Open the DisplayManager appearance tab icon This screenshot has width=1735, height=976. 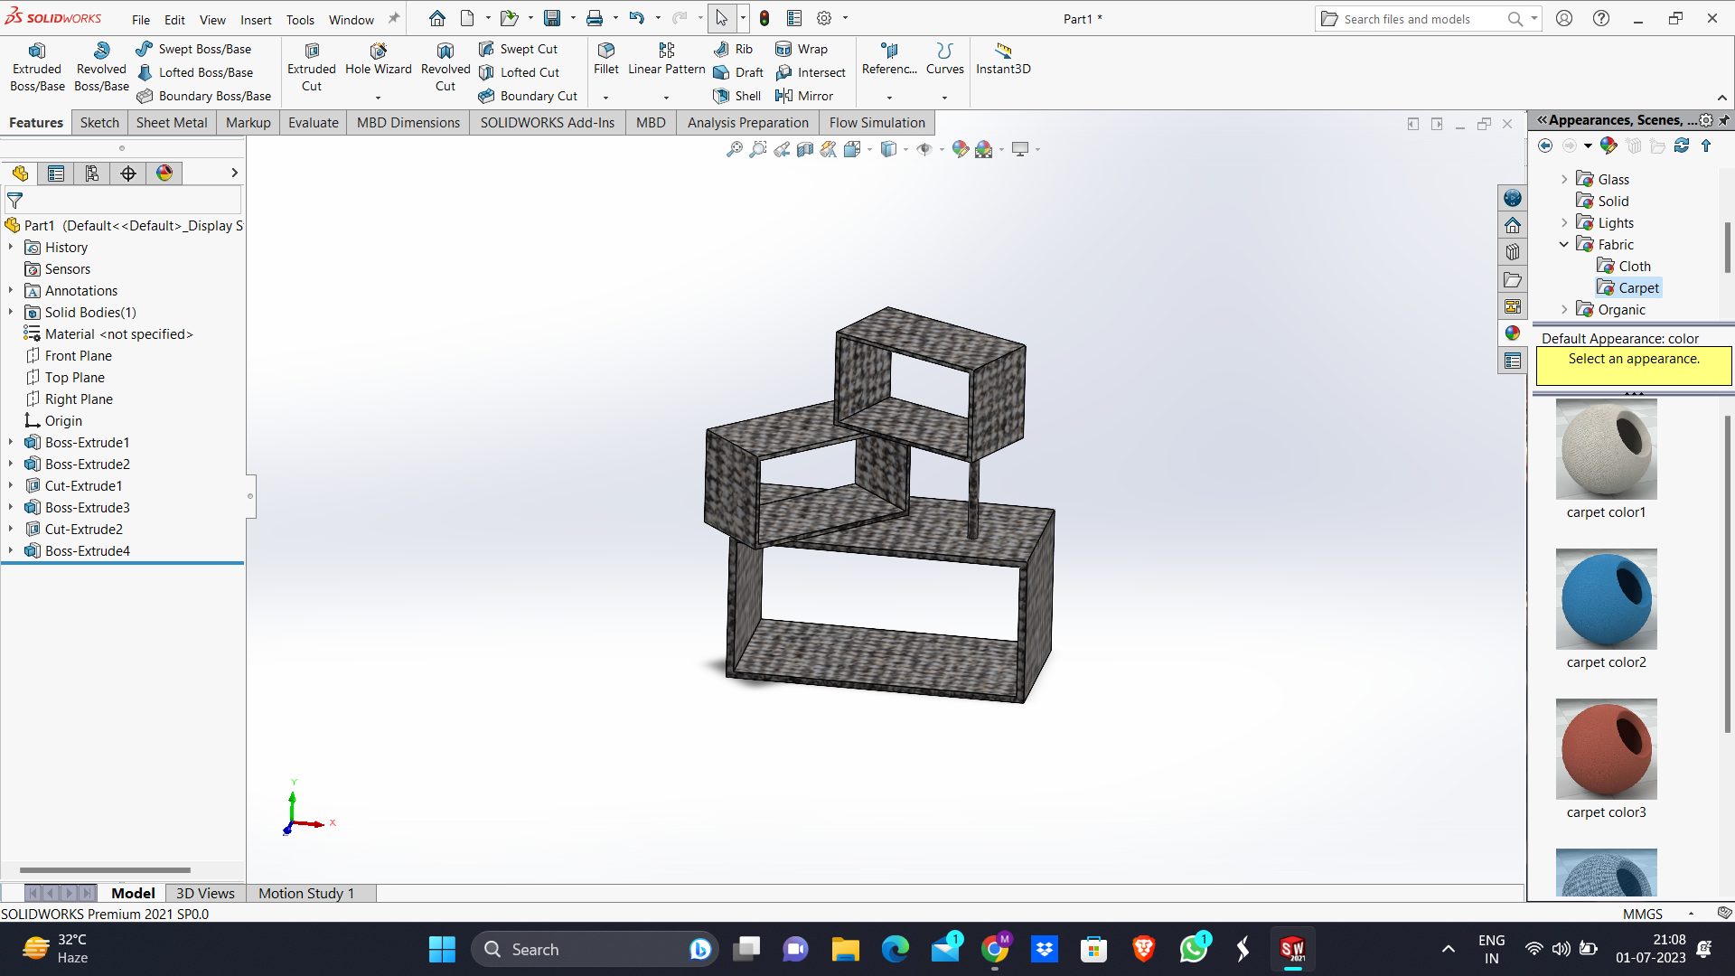pyautogui.click(x=164, y=174)
